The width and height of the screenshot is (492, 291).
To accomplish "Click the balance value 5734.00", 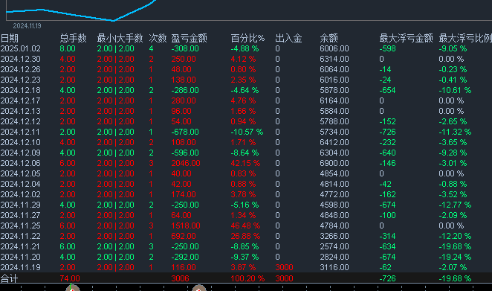I will pos(334,132).
